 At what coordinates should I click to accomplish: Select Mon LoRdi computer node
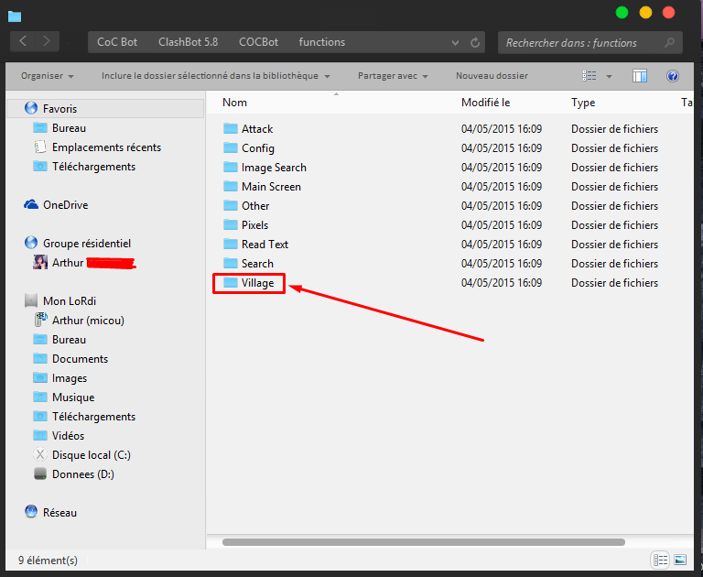[x=60, y=300]
